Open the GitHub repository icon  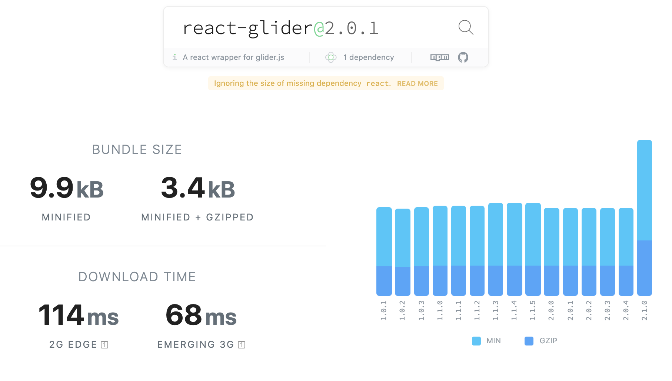(x=463, y=57)
